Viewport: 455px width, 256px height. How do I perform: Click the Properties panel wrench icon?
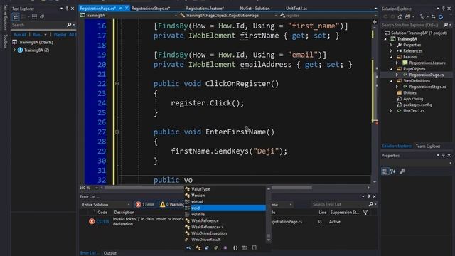point(402,171)
